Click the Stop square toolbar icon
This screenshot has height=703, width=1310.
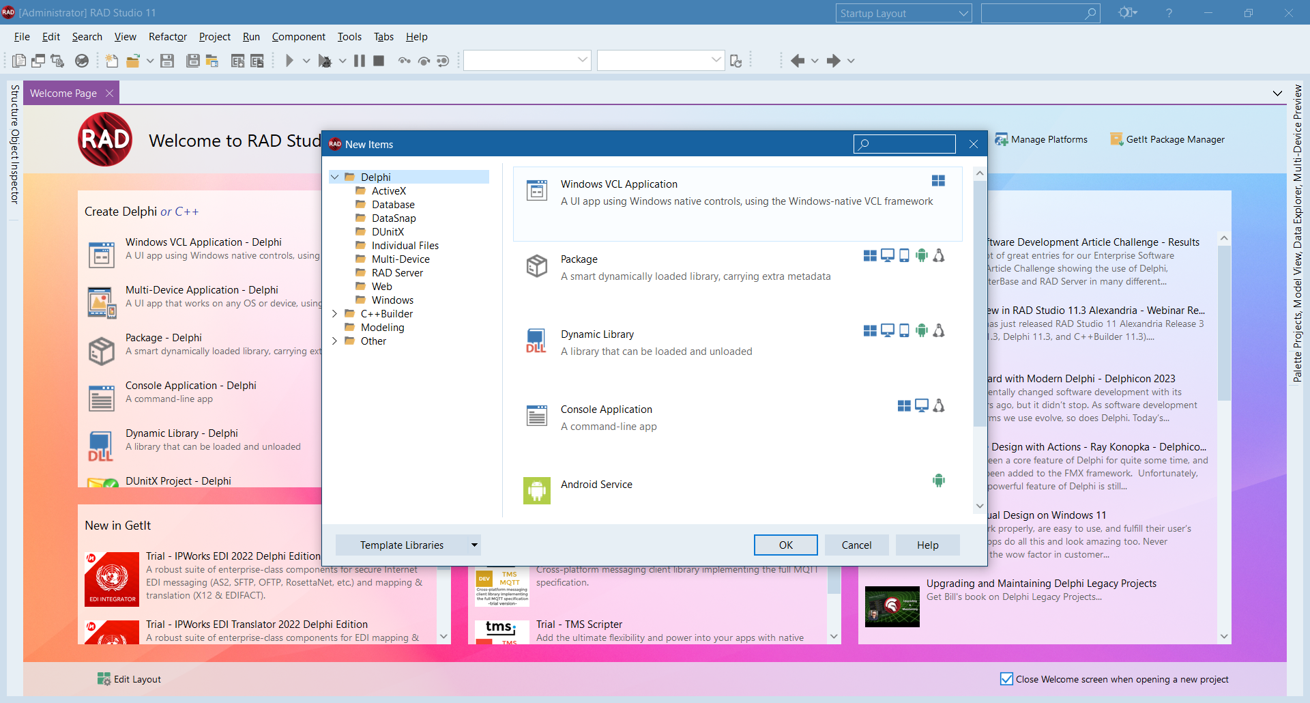(379, 61)
